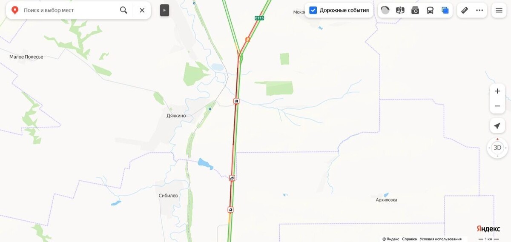
Task: Toggle the traffic layer circle icon
Action: 385,10
